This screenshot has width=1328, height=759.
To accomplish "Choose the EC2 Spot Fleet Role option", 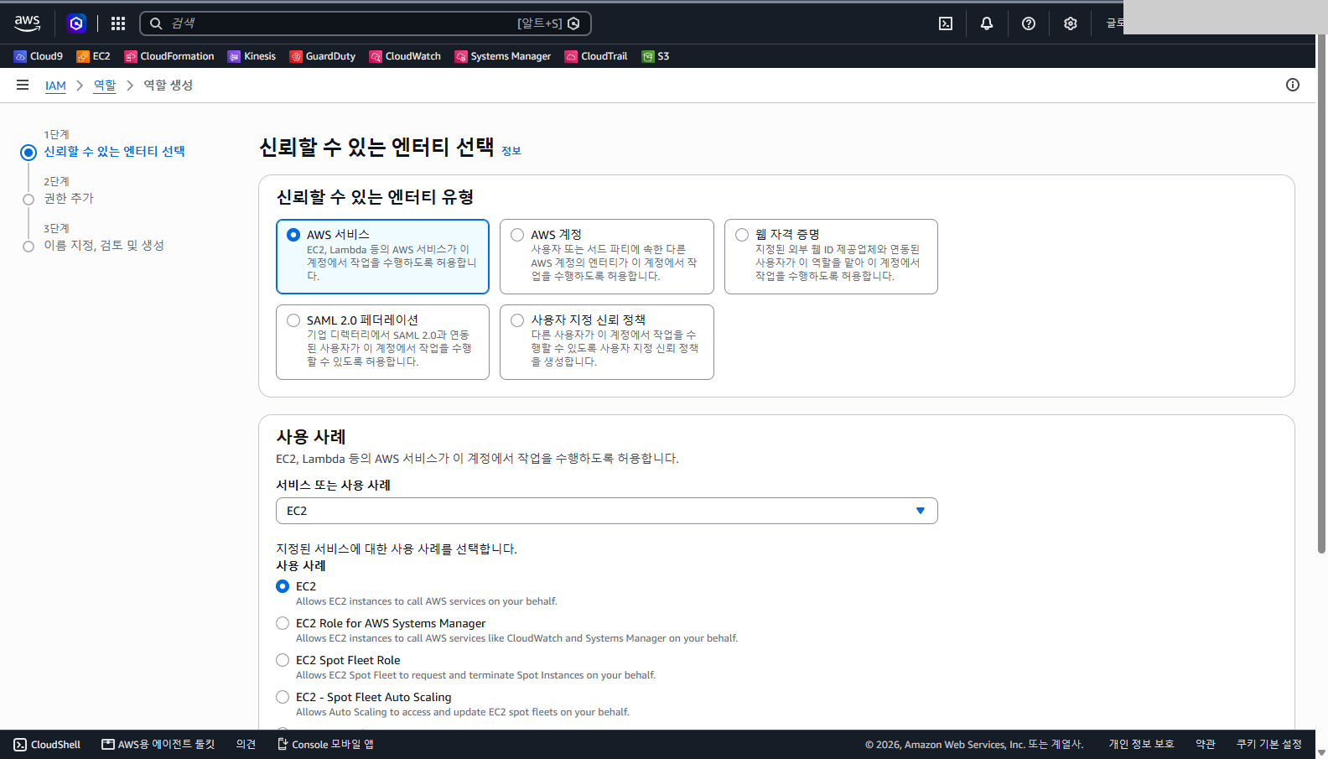I will point(283,660).
